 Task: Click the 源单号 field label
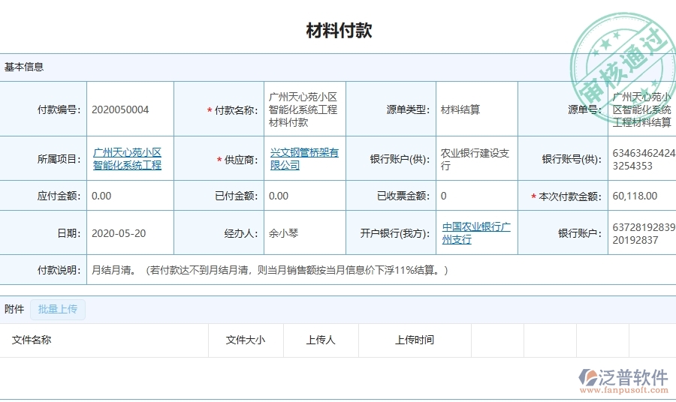pyautogui.click(x=584, y=109)
